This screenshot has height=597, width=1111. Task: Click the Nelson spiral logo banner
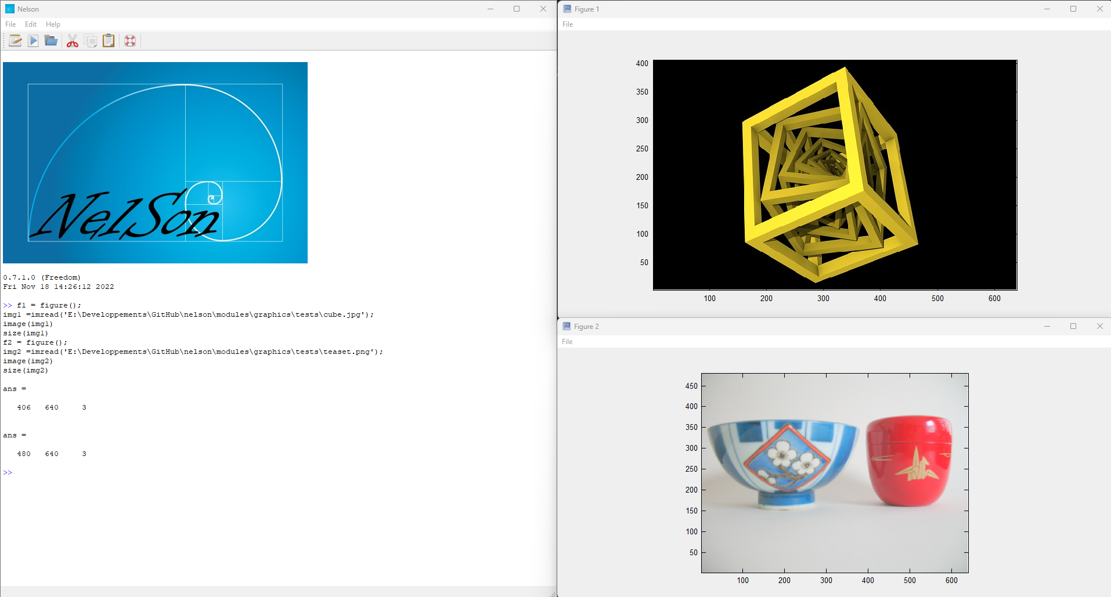[155, 162]
